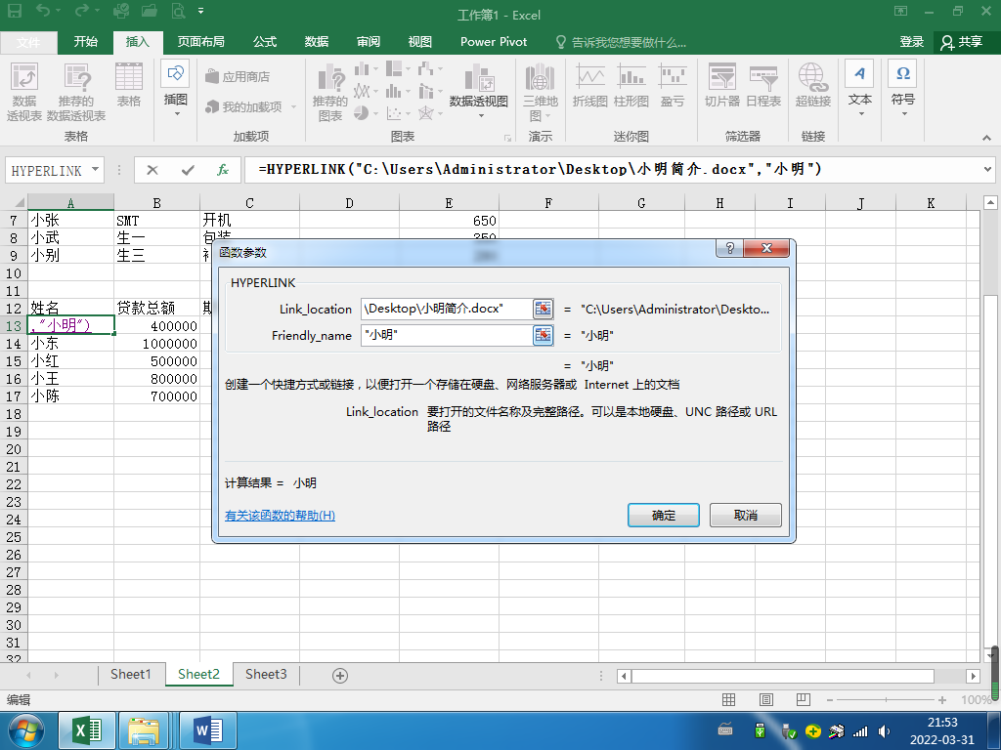Open the Symbols icon (符号) group

[x=902, y=89]
